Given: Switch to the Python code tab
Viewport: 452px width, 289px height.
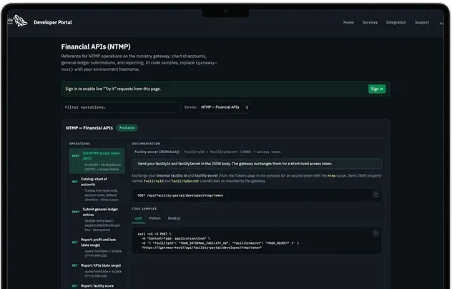Looking at the screenshot, I should (x=154, y=218).
